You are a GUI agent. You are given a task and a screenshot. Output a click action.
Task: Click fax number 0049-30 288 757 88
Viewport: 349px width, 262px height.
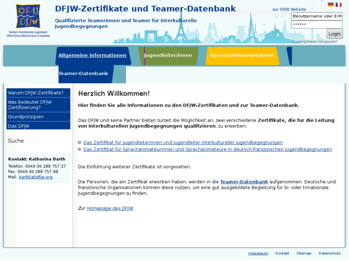pyautogui.click(x=38, y=172)
